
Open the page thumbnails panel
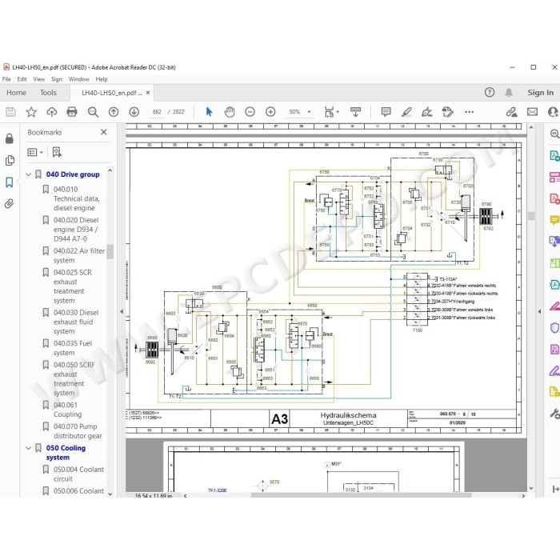coord(10,160)
